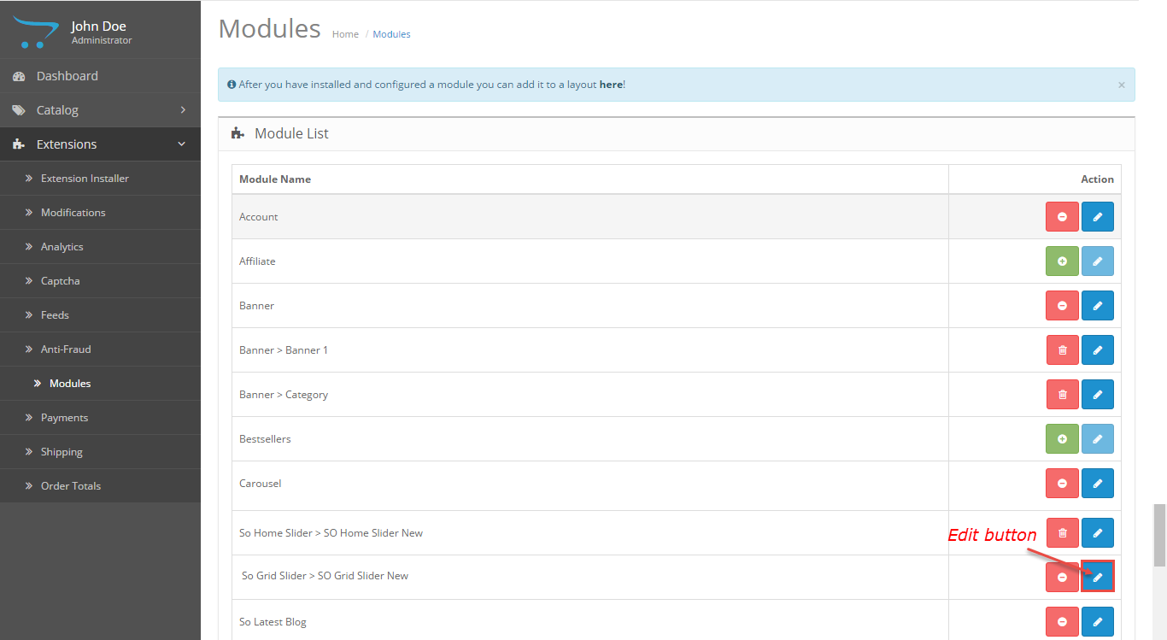Edit the So Grid Slider New module
The height and width of the screenshot is (640, 1167).
coord(1098,578)
